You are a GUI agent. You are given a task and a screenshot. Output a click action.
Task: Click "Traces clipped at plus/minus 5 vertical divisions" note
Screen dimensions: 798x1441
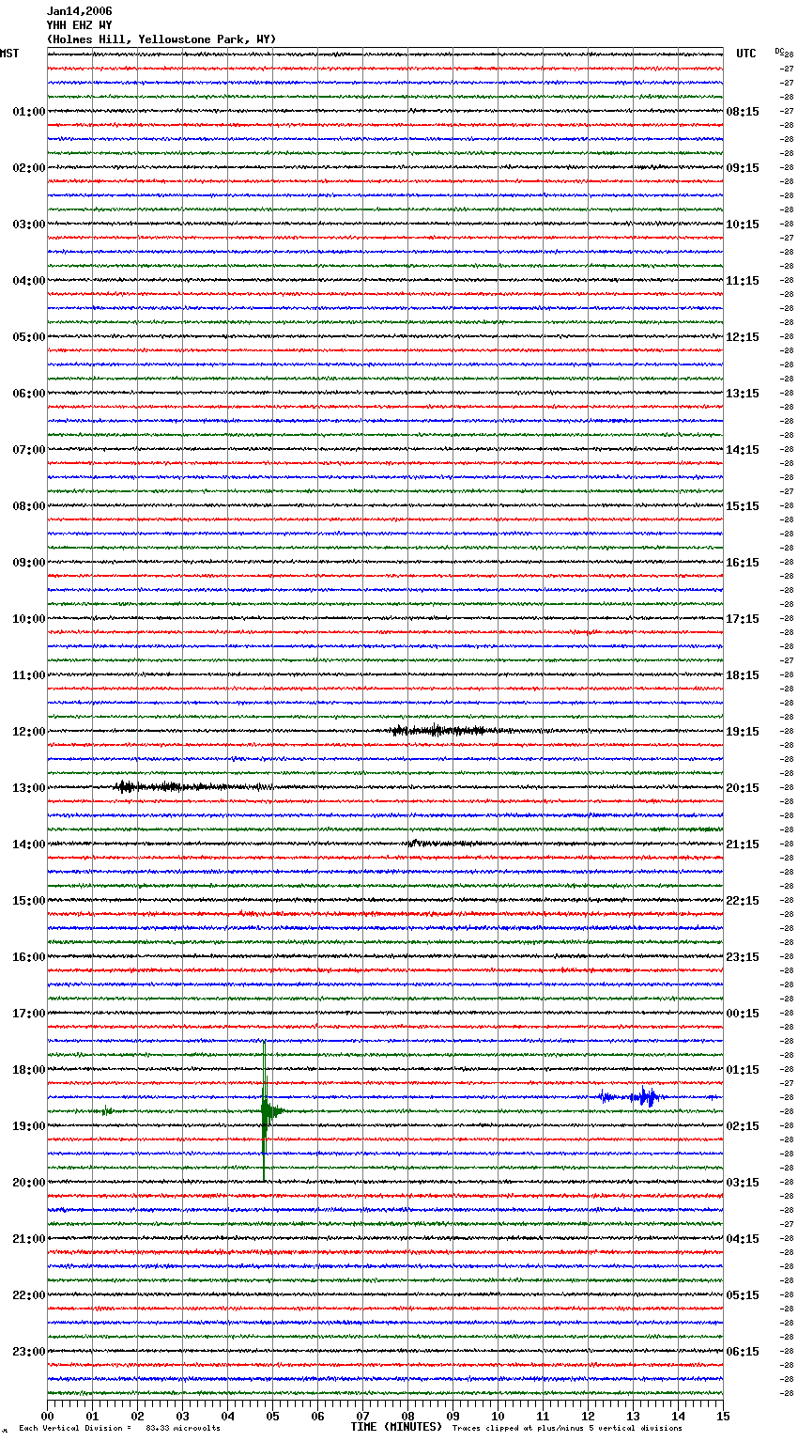[567, 1429]
